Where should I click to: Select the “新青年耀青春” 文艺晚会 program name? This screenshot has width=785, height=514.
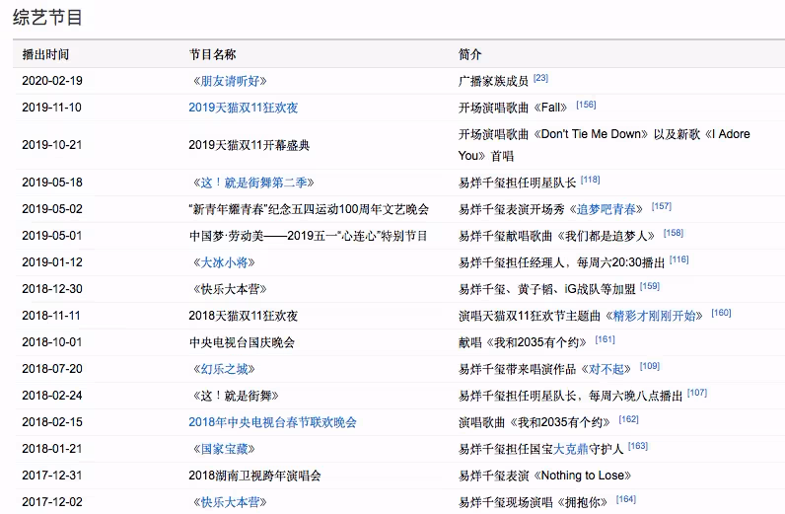pos(309,209)
